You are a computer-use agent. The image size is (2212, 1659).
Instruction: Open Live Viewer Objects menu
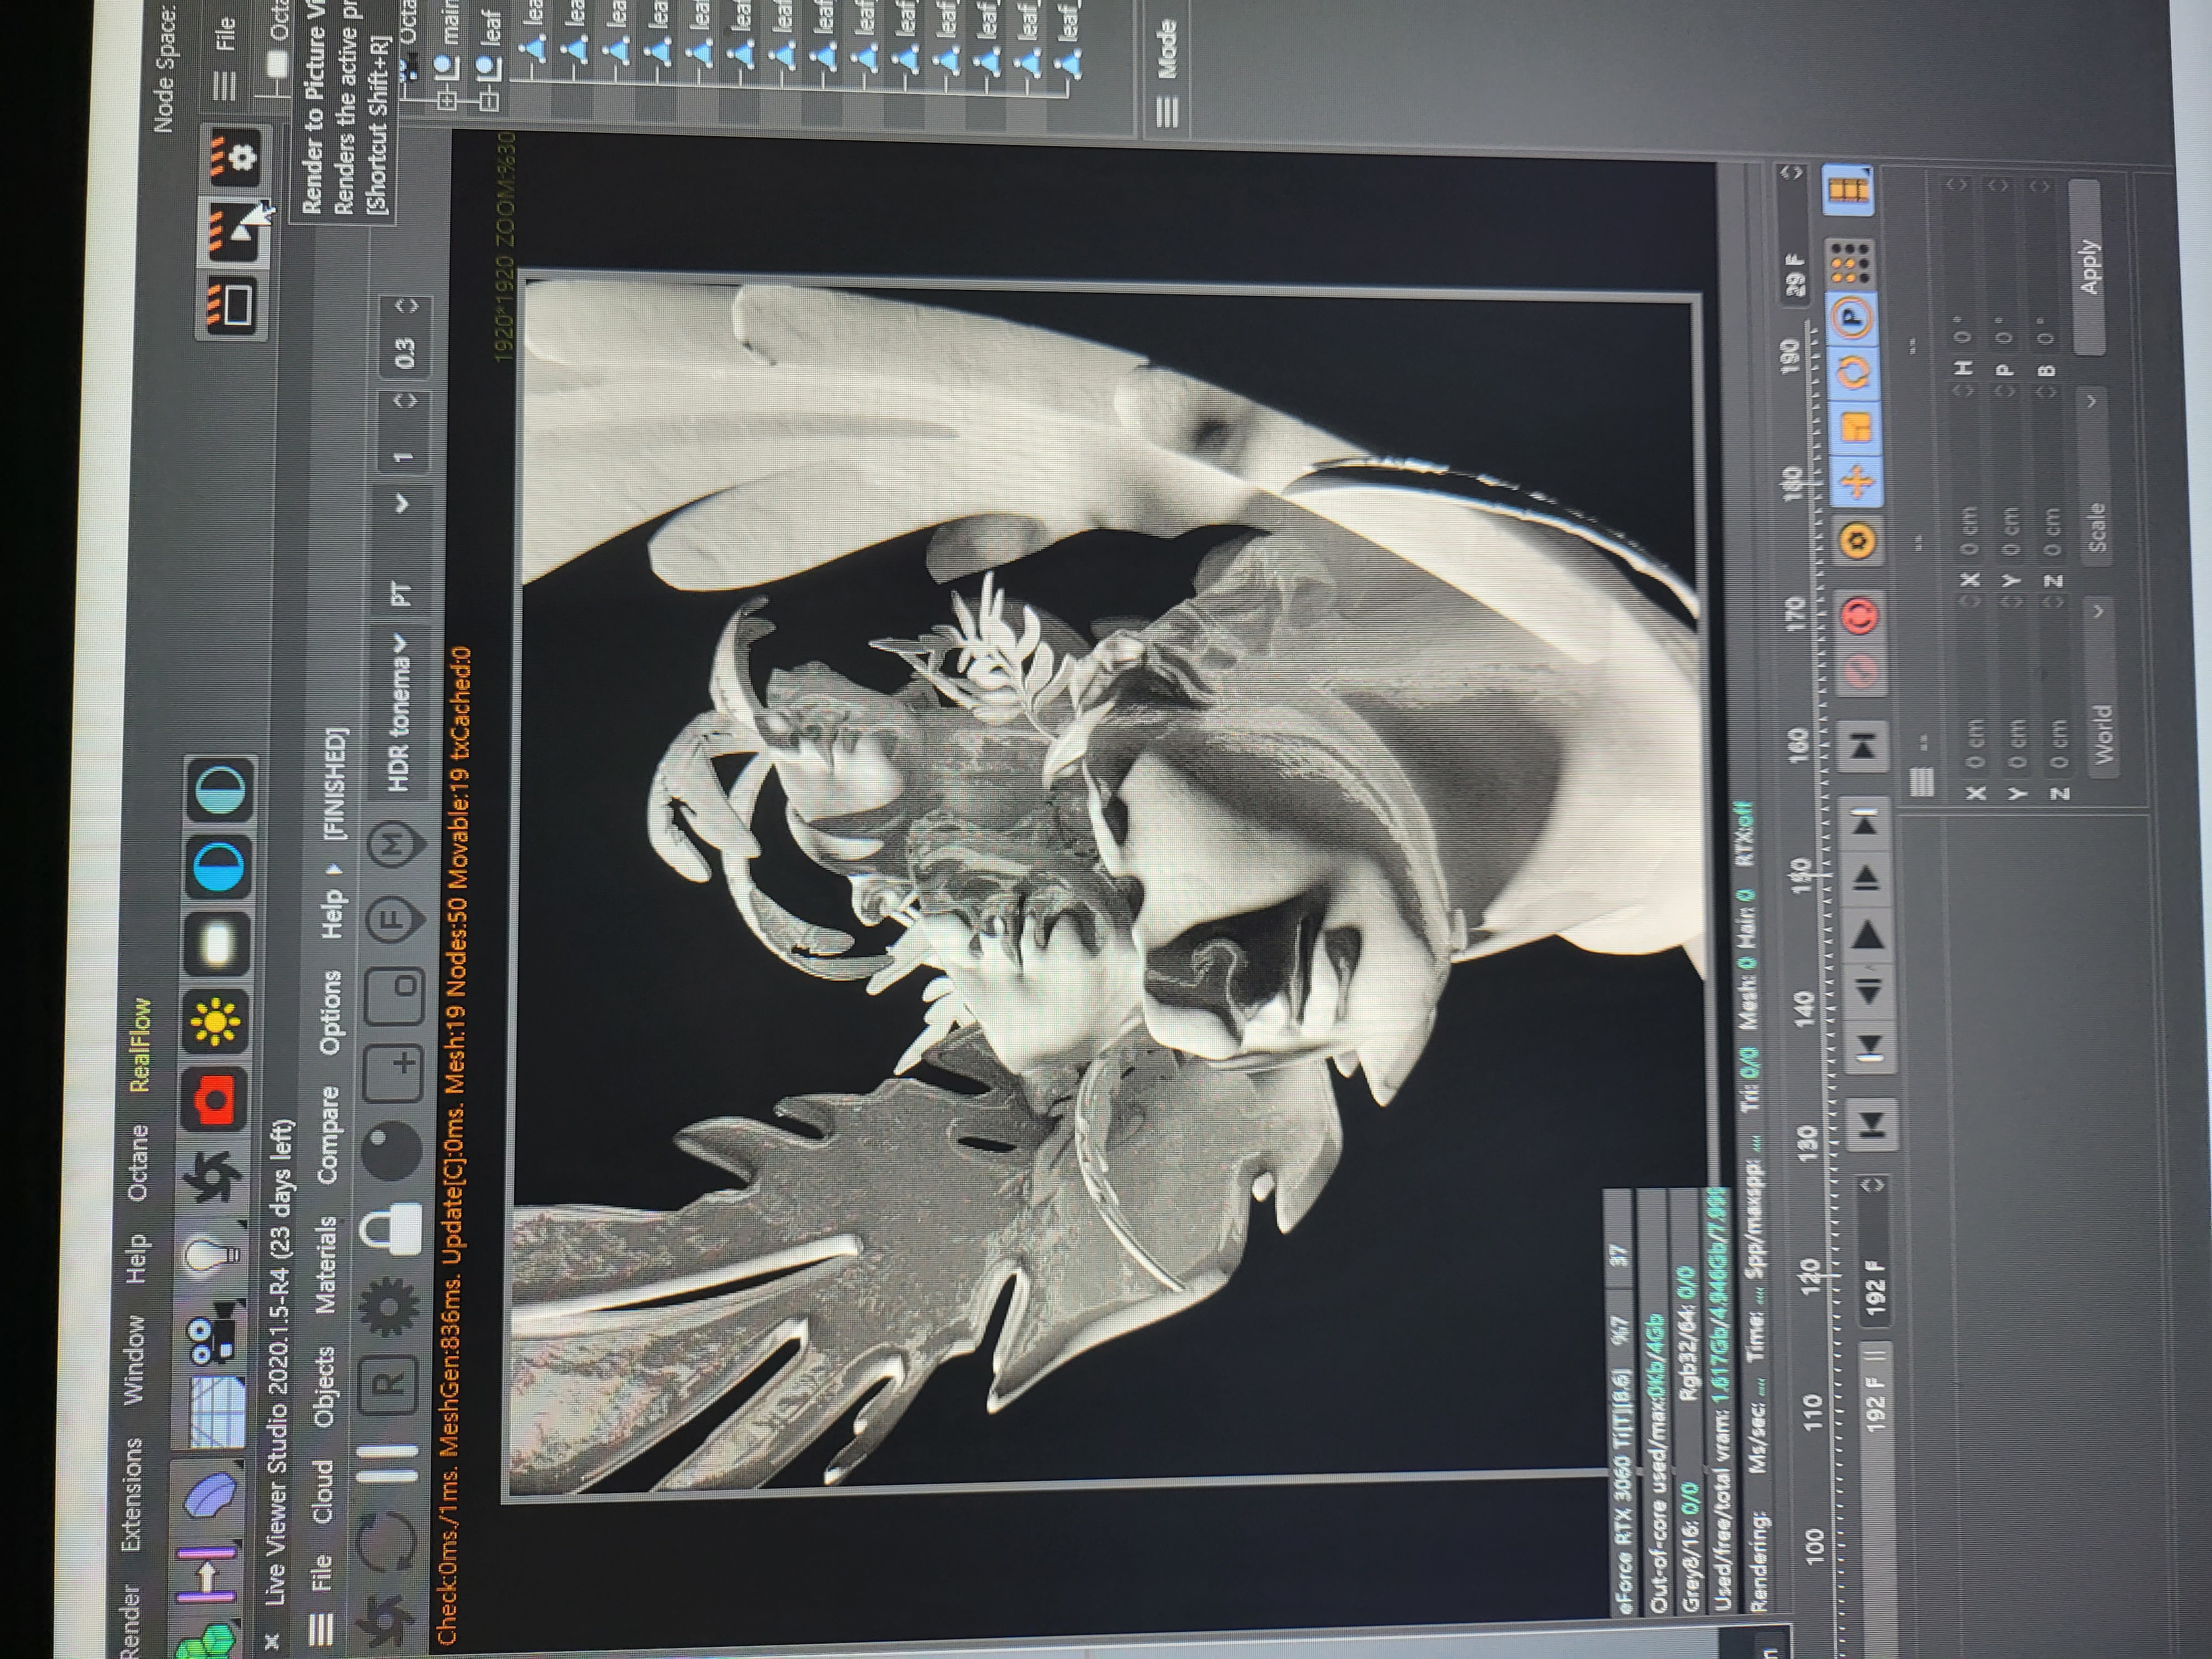click(x=324, y=1386)
